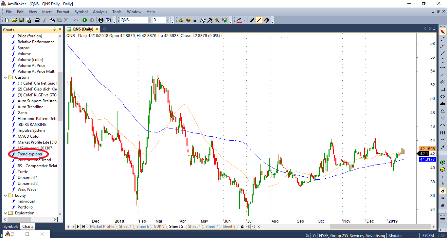Collapse the Custom folder in Charts tree

[x=5, y=77]
